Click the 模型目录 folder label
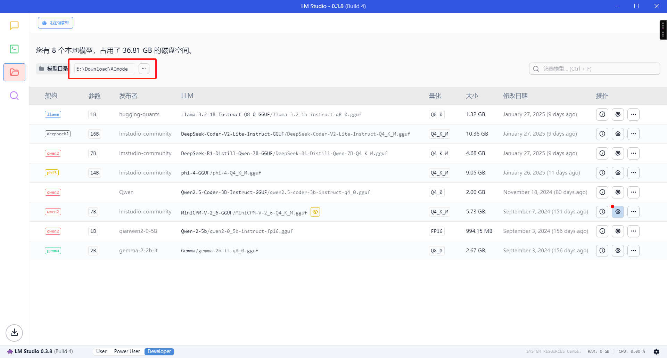 54,69
